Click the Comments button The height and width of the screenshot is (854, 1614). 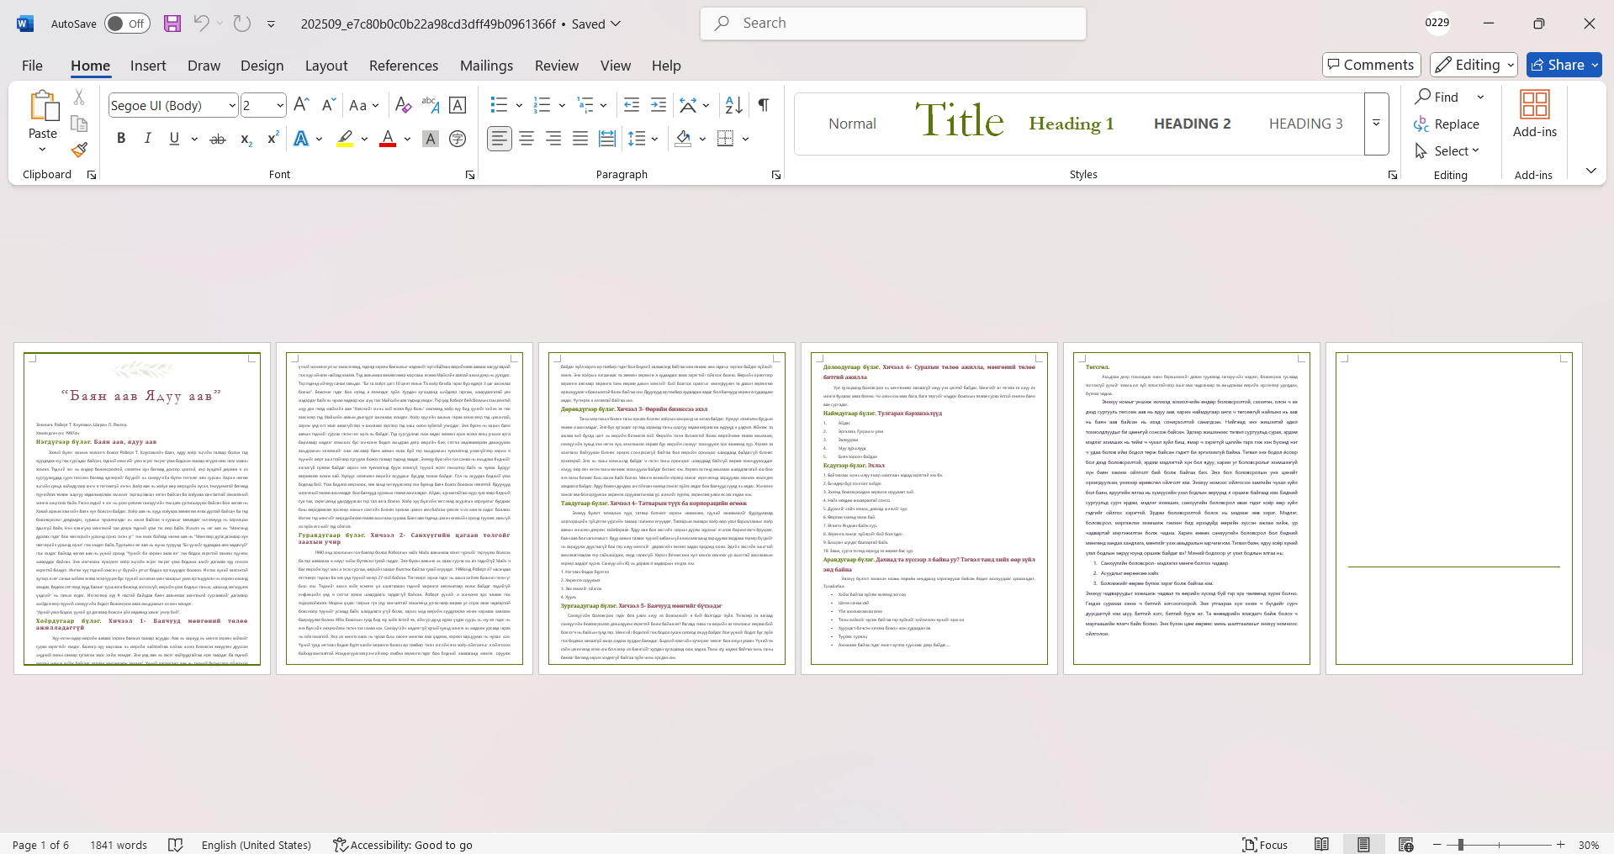(x=1371, y=65)
